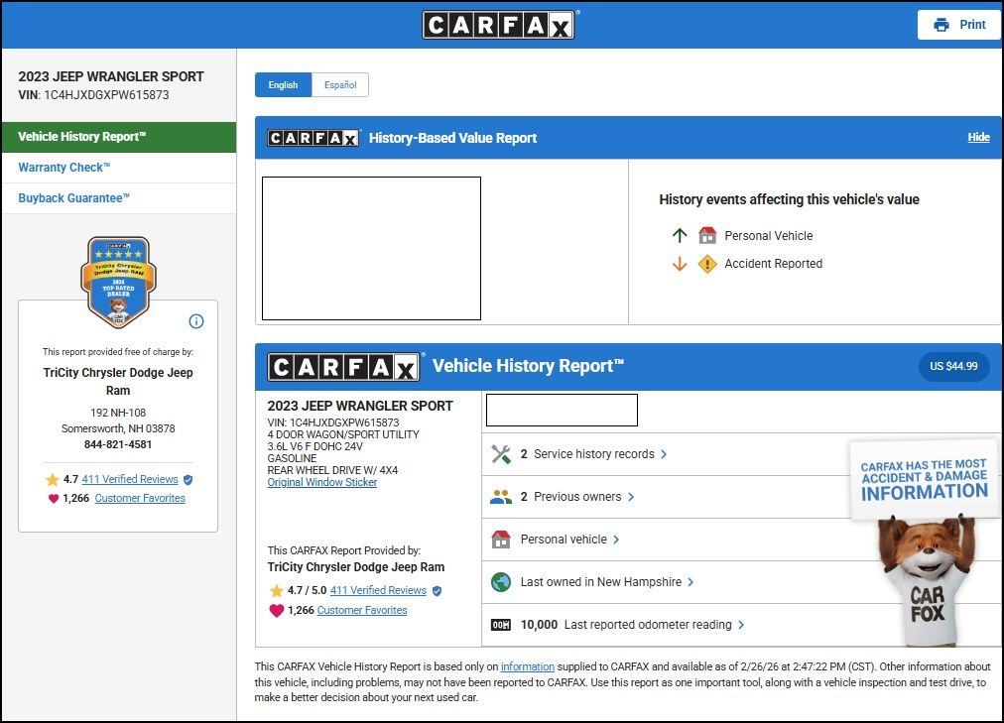Click the Accident Reported warning icon
The width and height of the screenshot is (1004, 723).
[706, 264]
